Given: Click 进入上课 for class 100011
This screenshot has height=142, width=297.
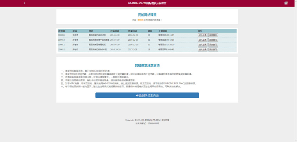Looking at the screenshot, I should [x=202, y=45].
